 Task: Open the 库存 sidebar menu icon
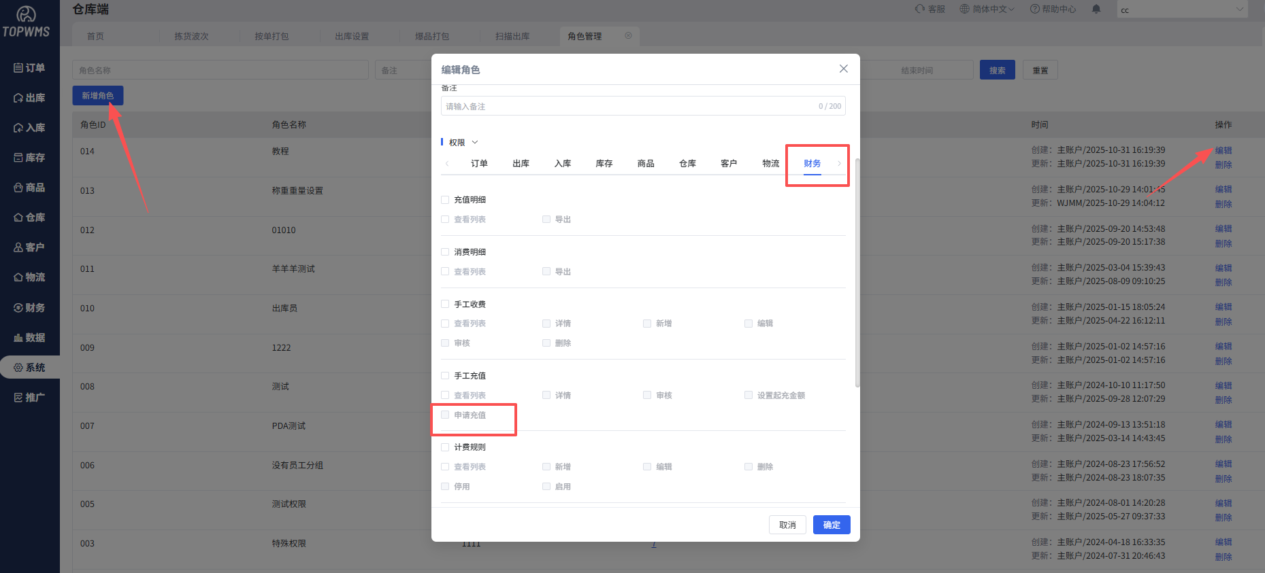tap(18, 158)
